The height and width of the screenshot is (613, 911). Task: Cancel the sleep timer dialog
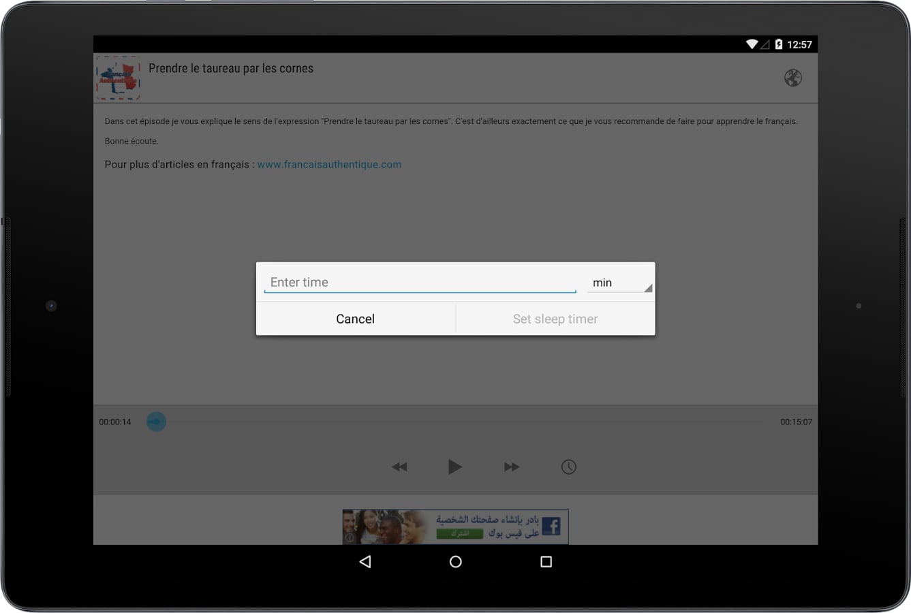[355, 319]
